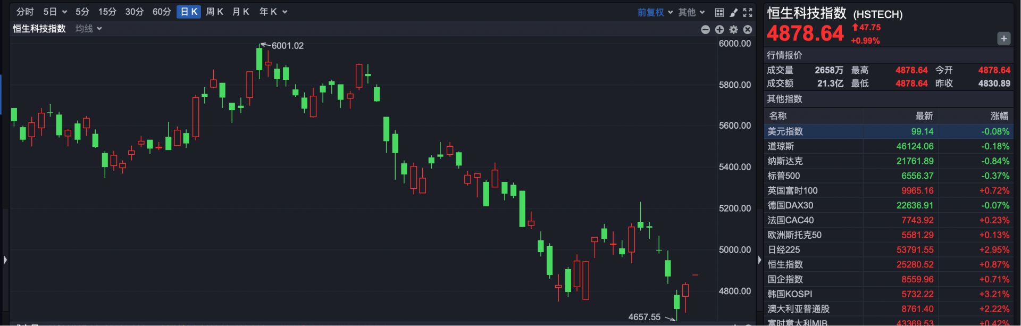Collapse the right panel with divider arrow

point(759,260)
